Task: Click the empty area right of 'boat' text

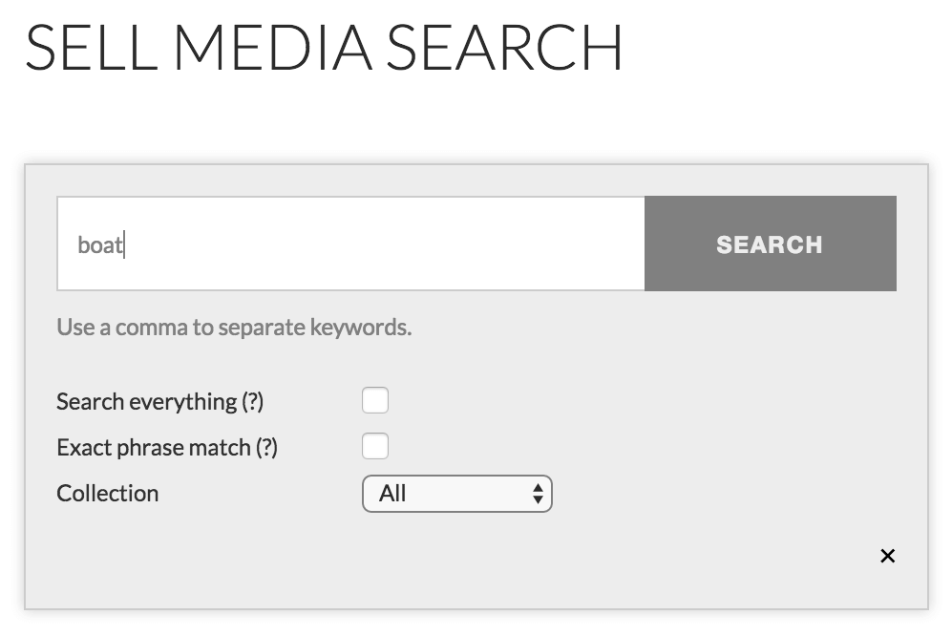Action: [x=382, y=244]
